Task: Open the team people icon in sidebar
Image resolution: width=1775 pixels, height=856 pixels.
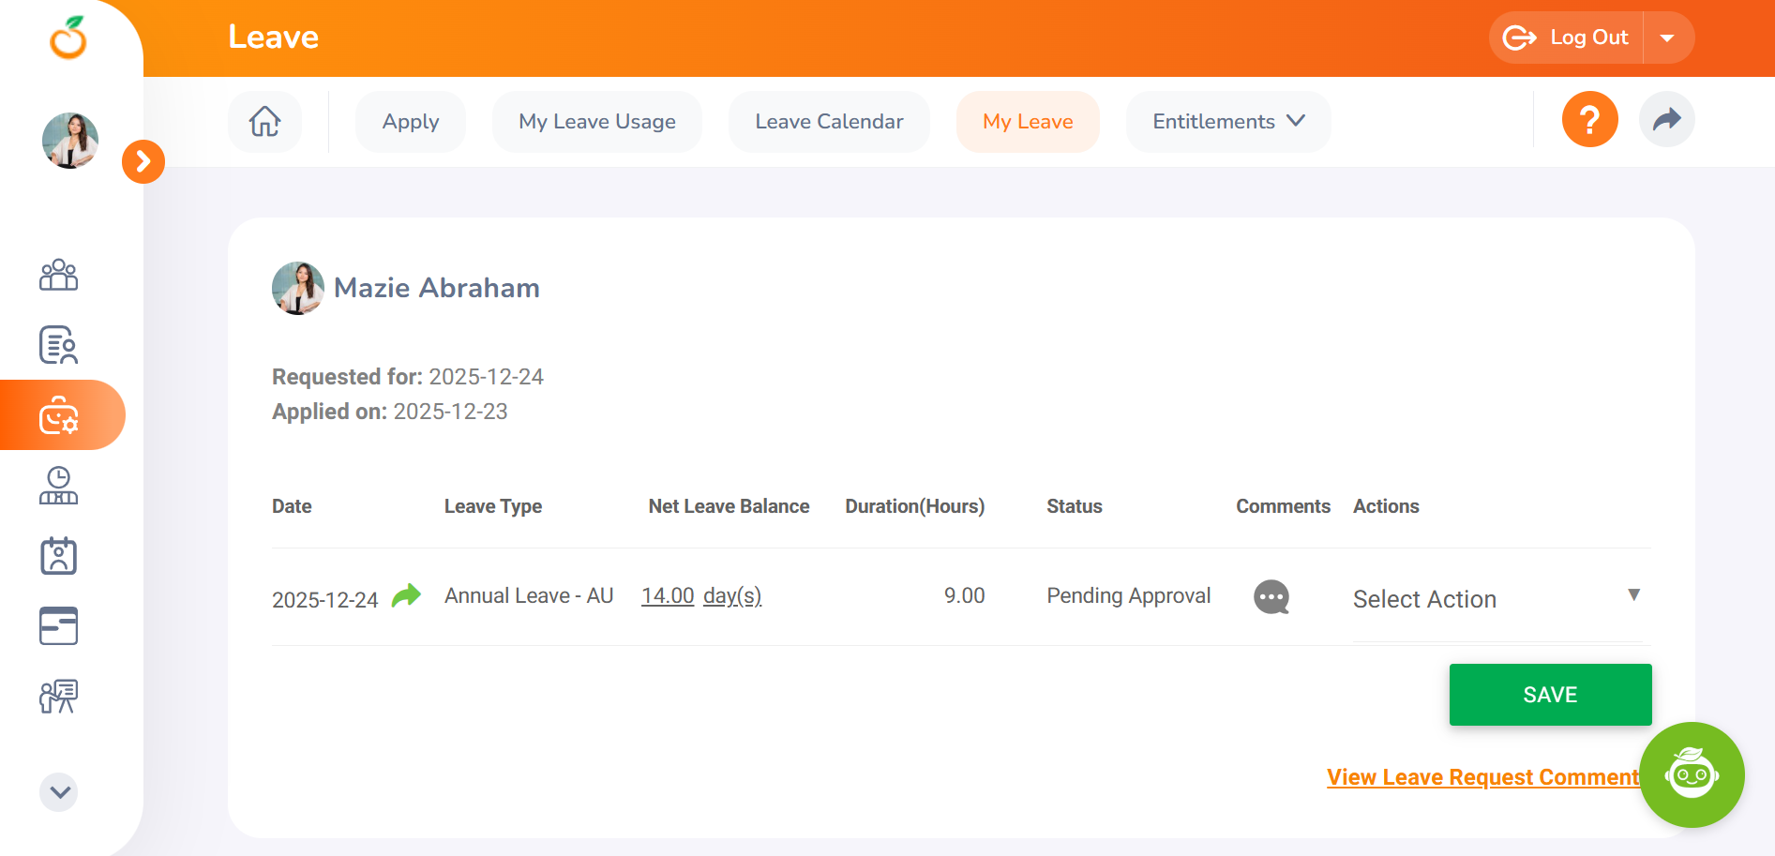Action: 58,275
